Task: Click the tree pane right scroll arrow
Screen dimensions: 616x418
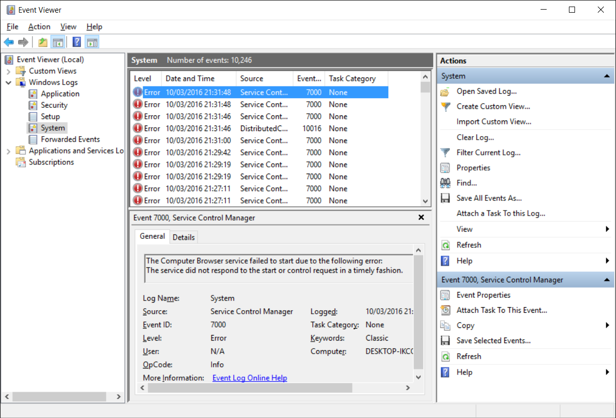Action: [x=119, y=397]
